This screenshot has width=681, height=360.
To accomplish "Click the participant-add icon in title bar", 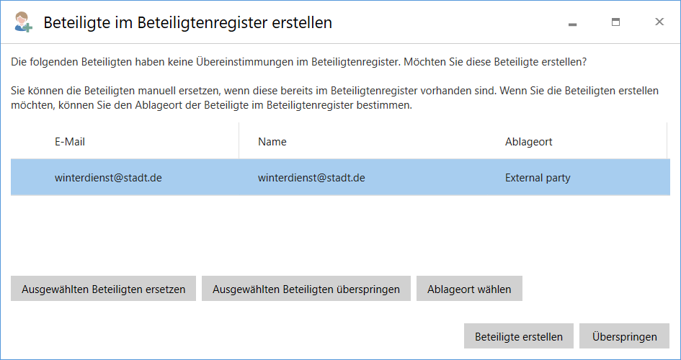I will 23,22.
